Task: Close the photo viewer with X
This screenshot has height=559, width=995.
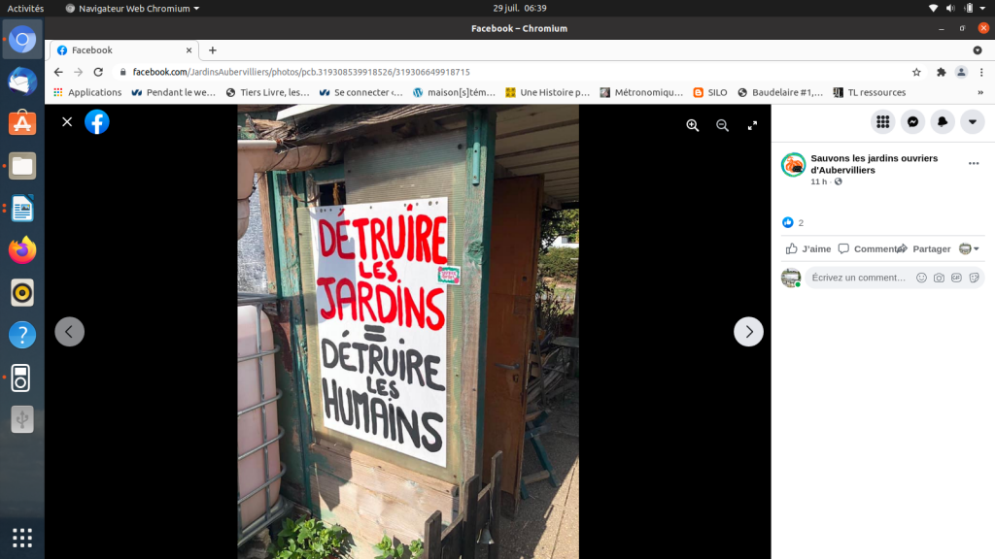Action: click(x=67, y=121)
